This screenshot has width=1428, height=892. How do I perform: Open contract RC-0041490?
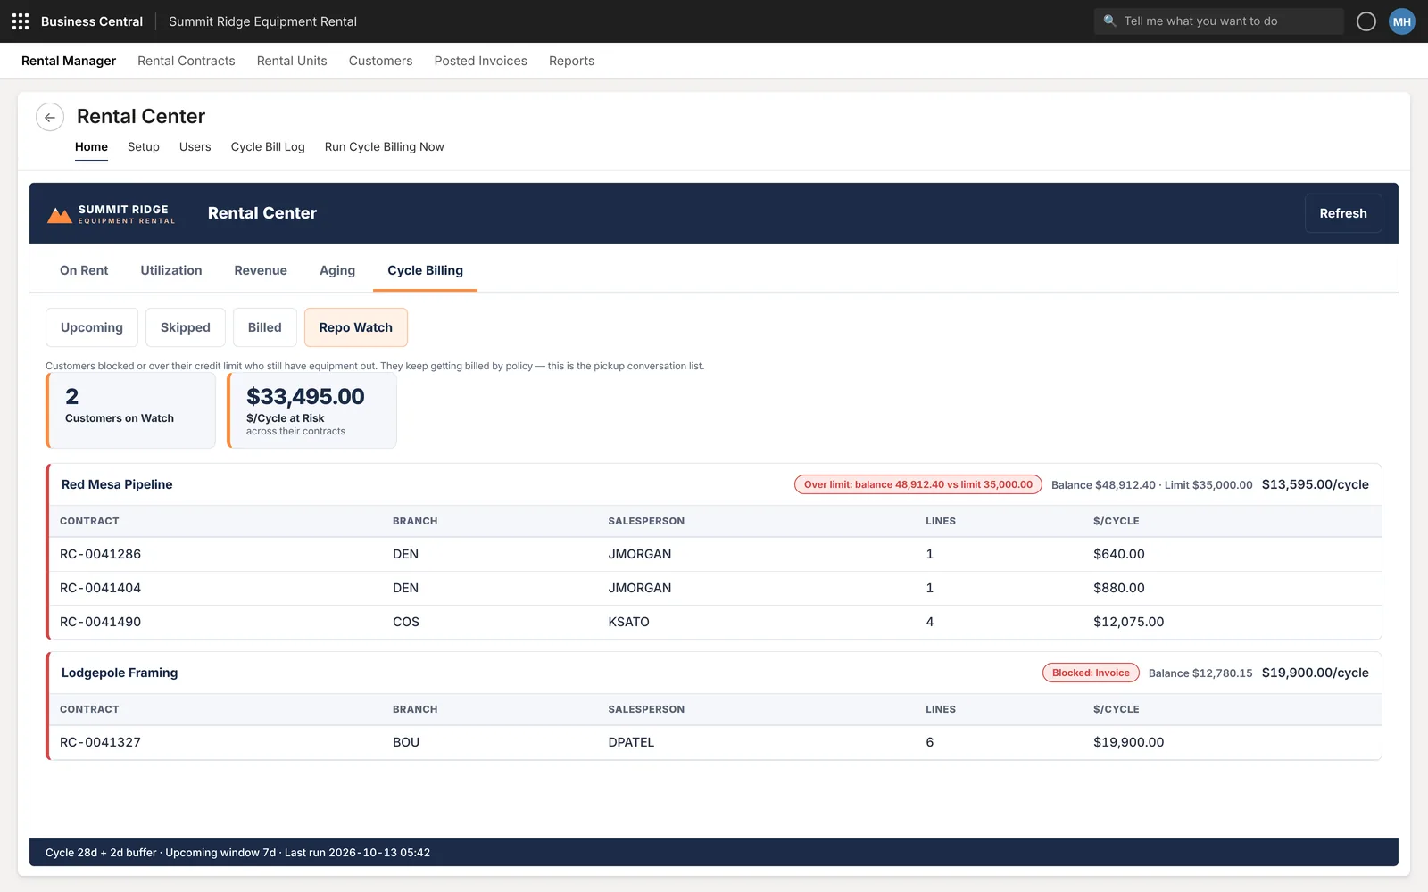tap(100, 622)
